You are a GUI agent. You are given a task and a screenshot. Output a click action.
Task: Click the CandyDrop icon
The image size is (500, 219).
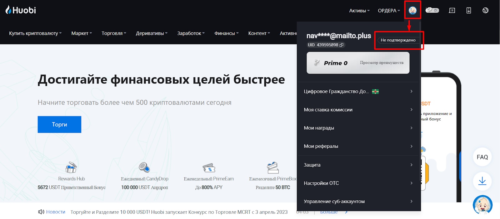(x=144, y=167)
